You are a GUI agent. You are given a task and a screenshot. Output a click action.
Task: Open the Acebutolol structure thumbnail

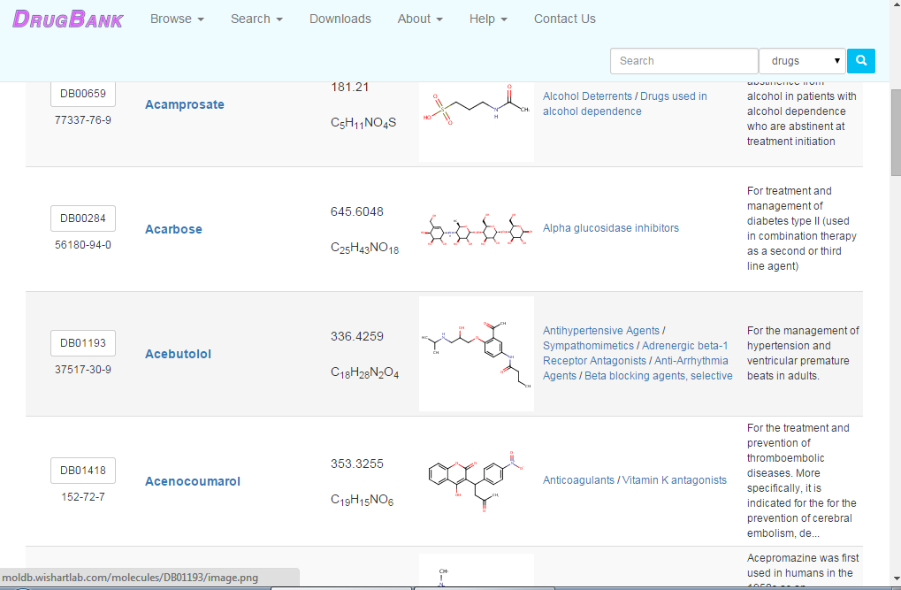(x=476, y=353)
